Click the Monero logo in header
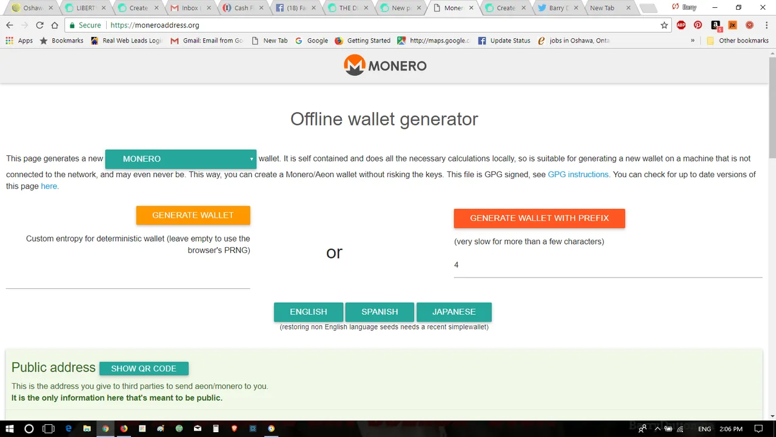 (385, 66)
